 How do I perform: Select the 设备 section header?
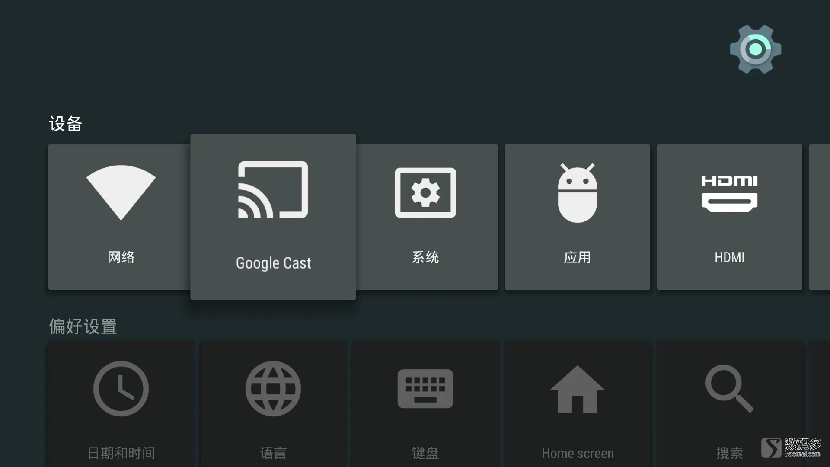pyautogui.click(x=66, y=124)
